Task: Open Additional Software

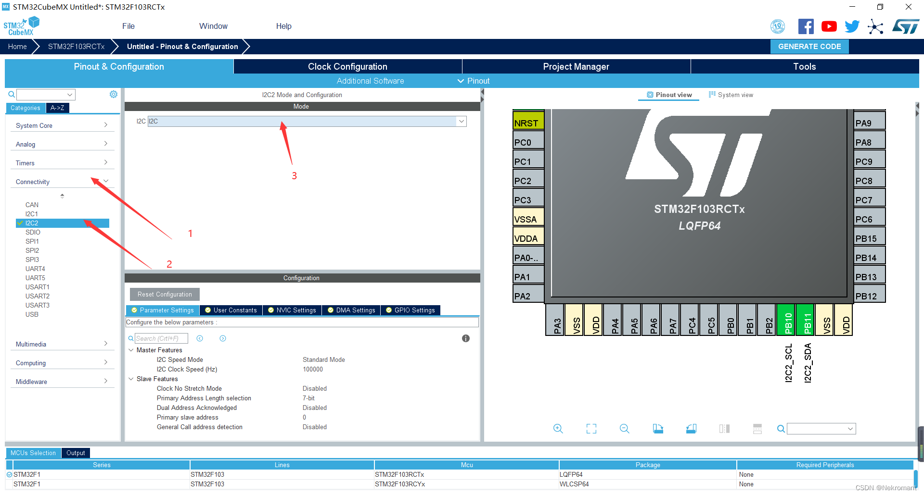Action: [x=370, y=81]
